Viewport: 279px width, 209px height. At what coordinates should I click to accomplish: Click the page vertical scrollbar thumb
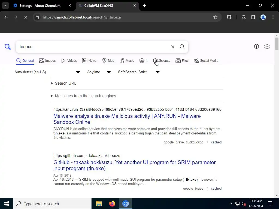[277, 44]
